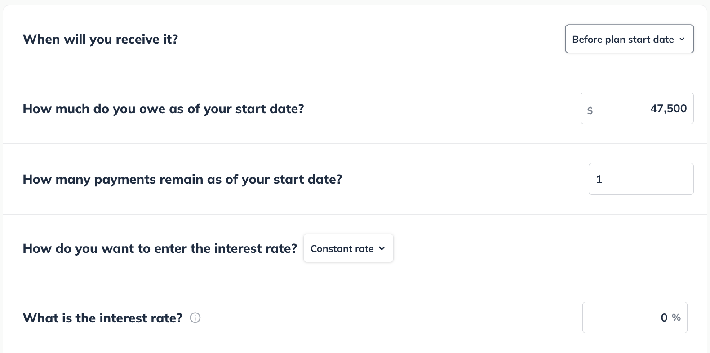Click the How much do you owe label
This screenshot has height=353, width=710.
point(163,109)
